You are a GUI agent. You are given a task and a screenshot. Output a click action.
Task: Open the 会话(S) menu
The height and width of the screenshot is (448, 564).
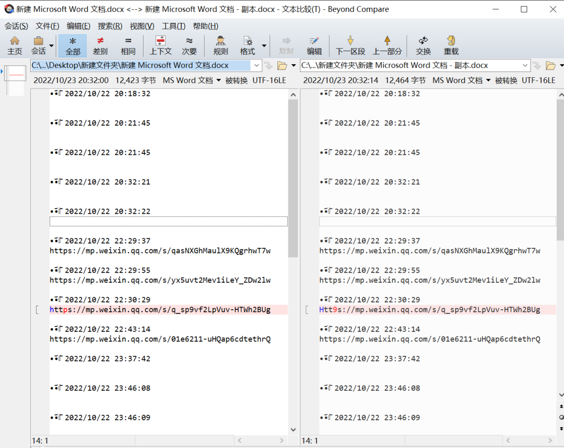click(16, 26)
